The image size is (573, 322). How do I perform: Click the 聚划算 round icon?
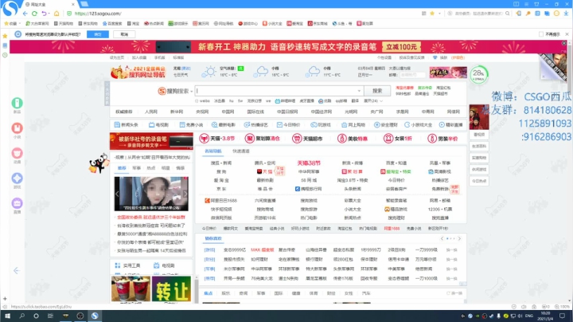click(x=250, y=139)
